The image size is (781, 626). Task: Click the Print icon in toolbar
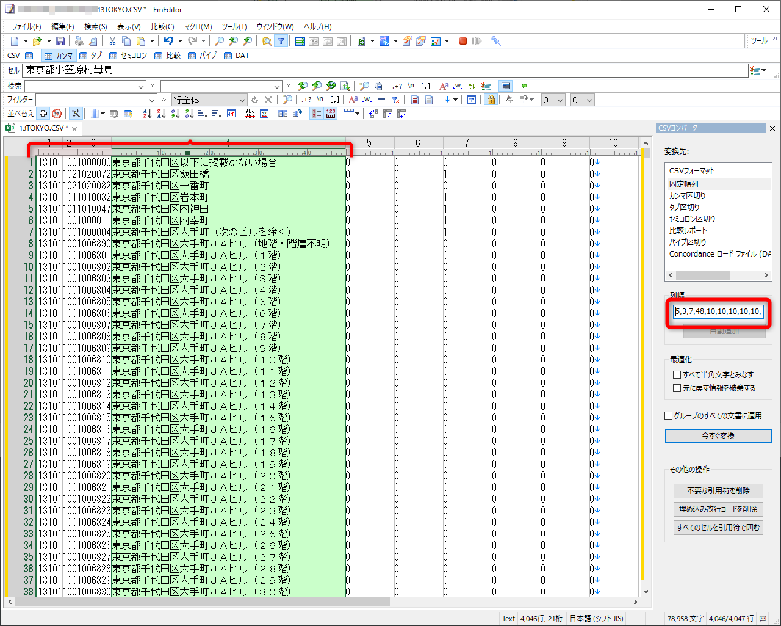[x=79, y=41]
